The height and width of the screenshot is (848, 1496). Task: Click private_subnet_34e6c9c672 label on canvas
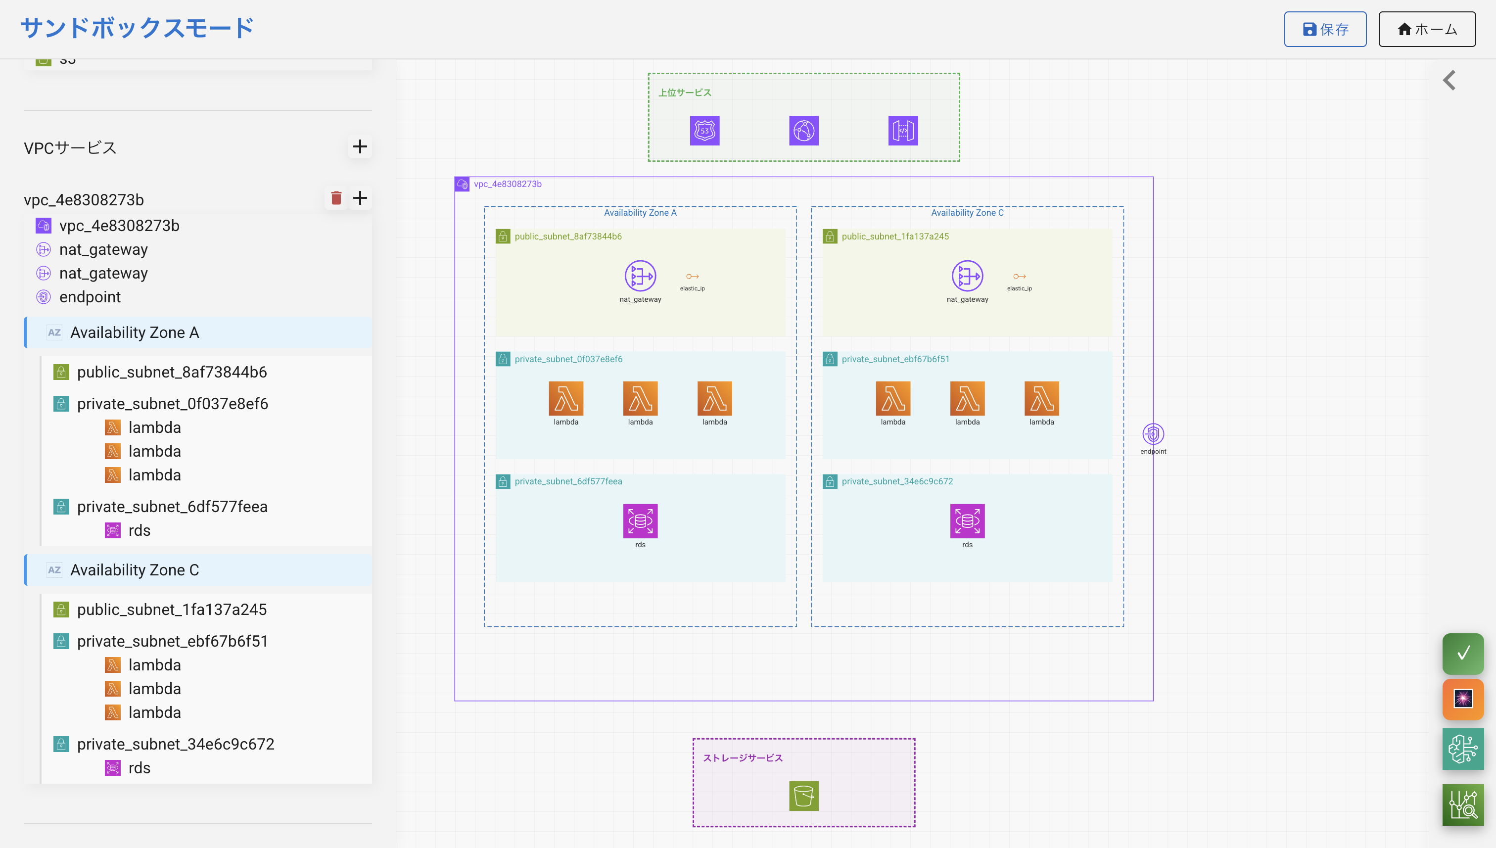(897, 482)
